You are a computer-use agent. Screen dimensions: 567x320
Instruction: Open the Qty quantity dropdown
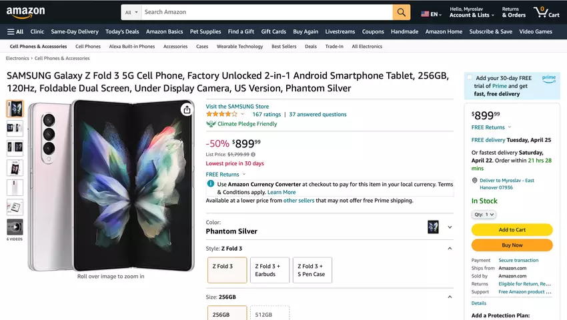(x=484, y=215)
